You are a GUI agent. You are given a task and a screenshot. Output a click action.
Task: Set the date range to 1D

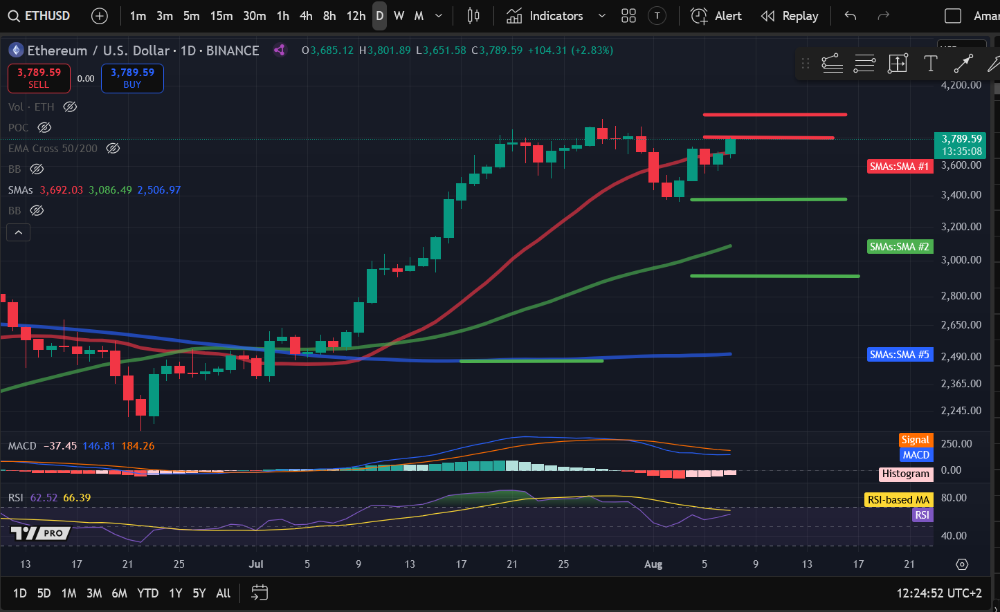point(20,593)
